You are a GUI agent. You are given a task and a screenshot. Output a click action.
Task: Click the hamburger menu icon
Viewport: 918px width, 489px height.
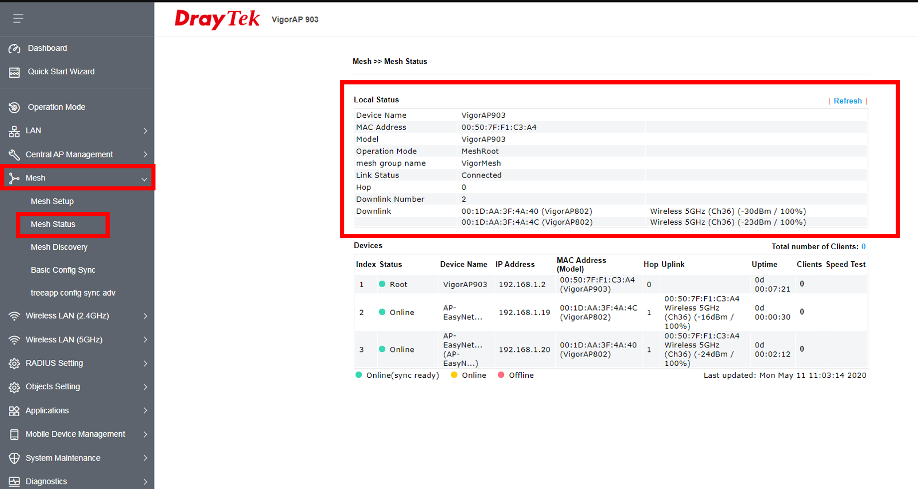[x=18, y=18]
